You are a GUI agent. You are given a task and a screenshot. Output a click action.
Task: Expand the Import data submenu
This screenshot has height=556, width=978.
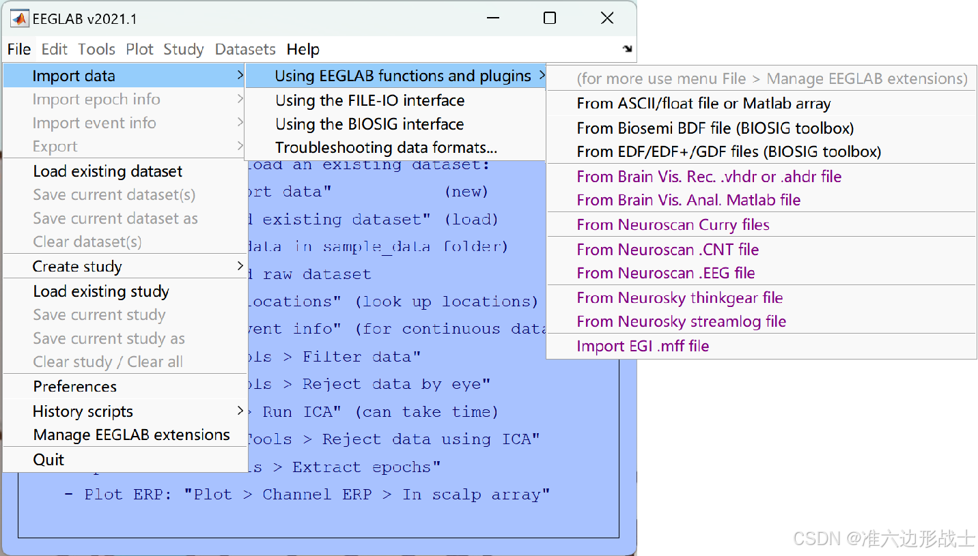(125, 76)
